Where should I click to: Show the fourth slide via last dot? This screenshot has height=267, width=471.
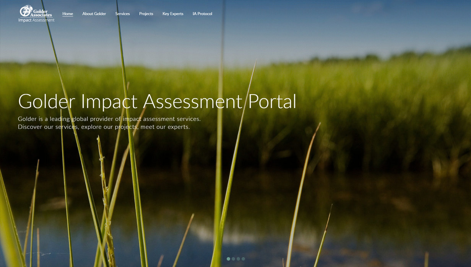tap(243, 259)
